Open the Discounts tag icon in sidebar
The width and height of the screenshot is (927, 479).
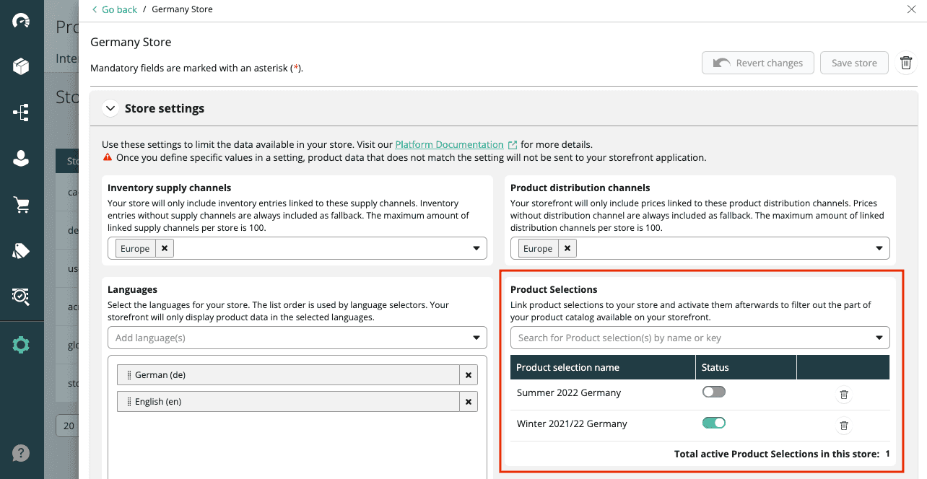(21, 250)
